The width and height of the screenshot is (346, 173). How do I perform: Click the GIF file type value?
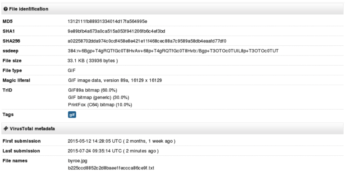tap(72, 71)
